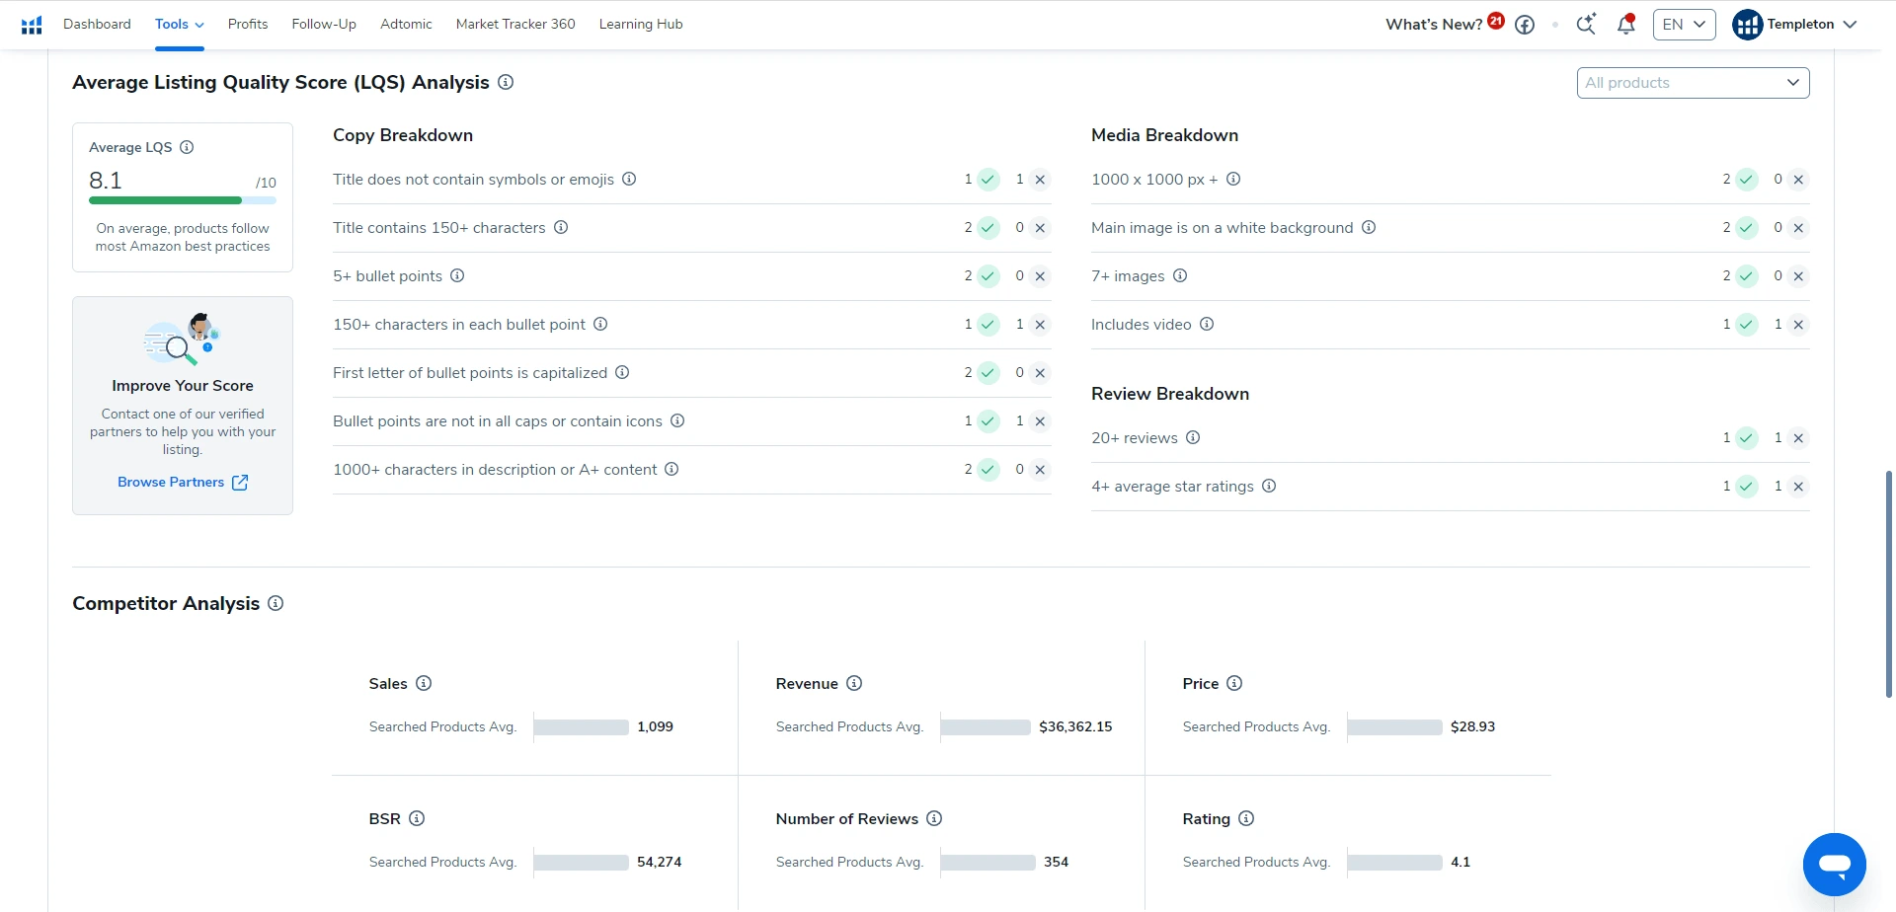Open the What's New? link
Viewport: 1896px width, 912px height.
pos(1434,25)
